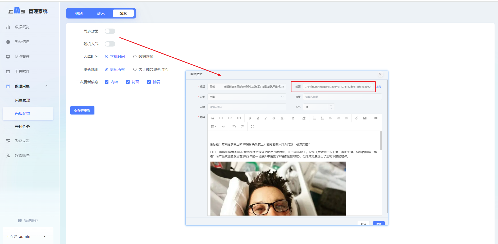Toggle the 随机人气 switch

point(110,44)
